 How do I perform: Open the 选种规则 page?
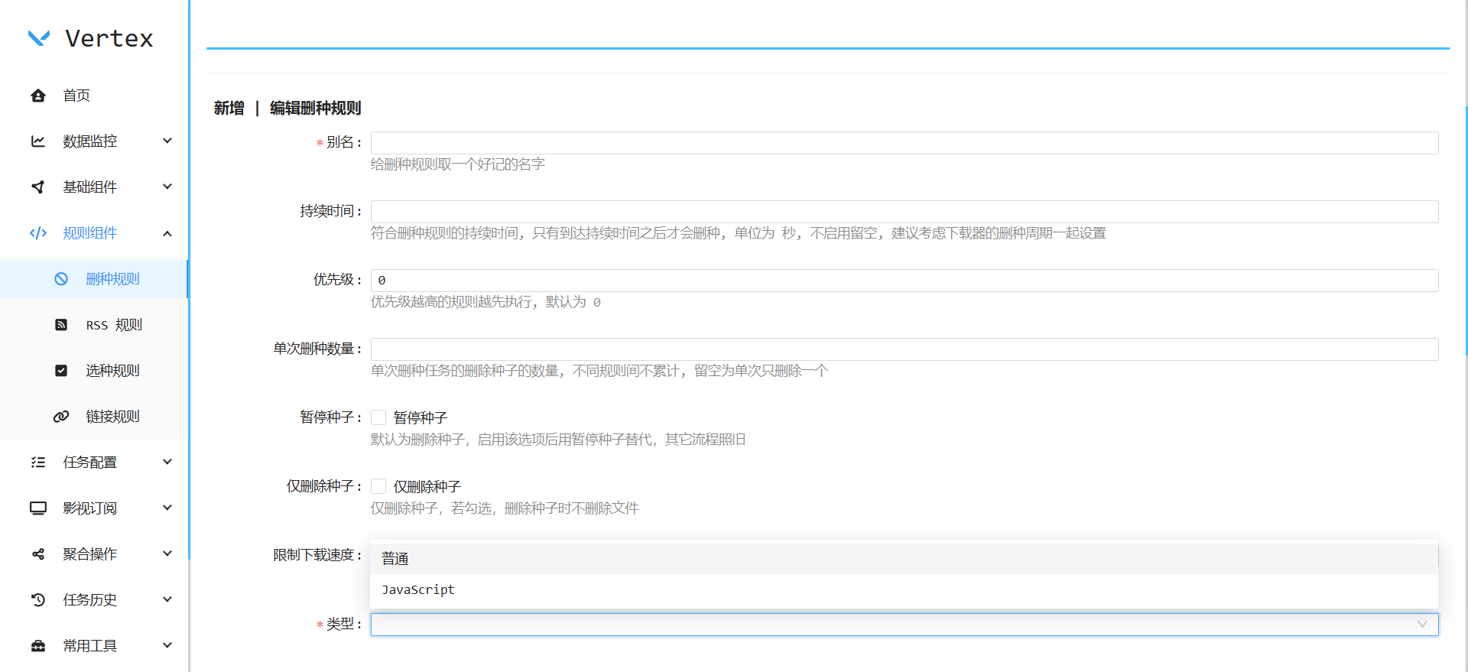[112, 371]
